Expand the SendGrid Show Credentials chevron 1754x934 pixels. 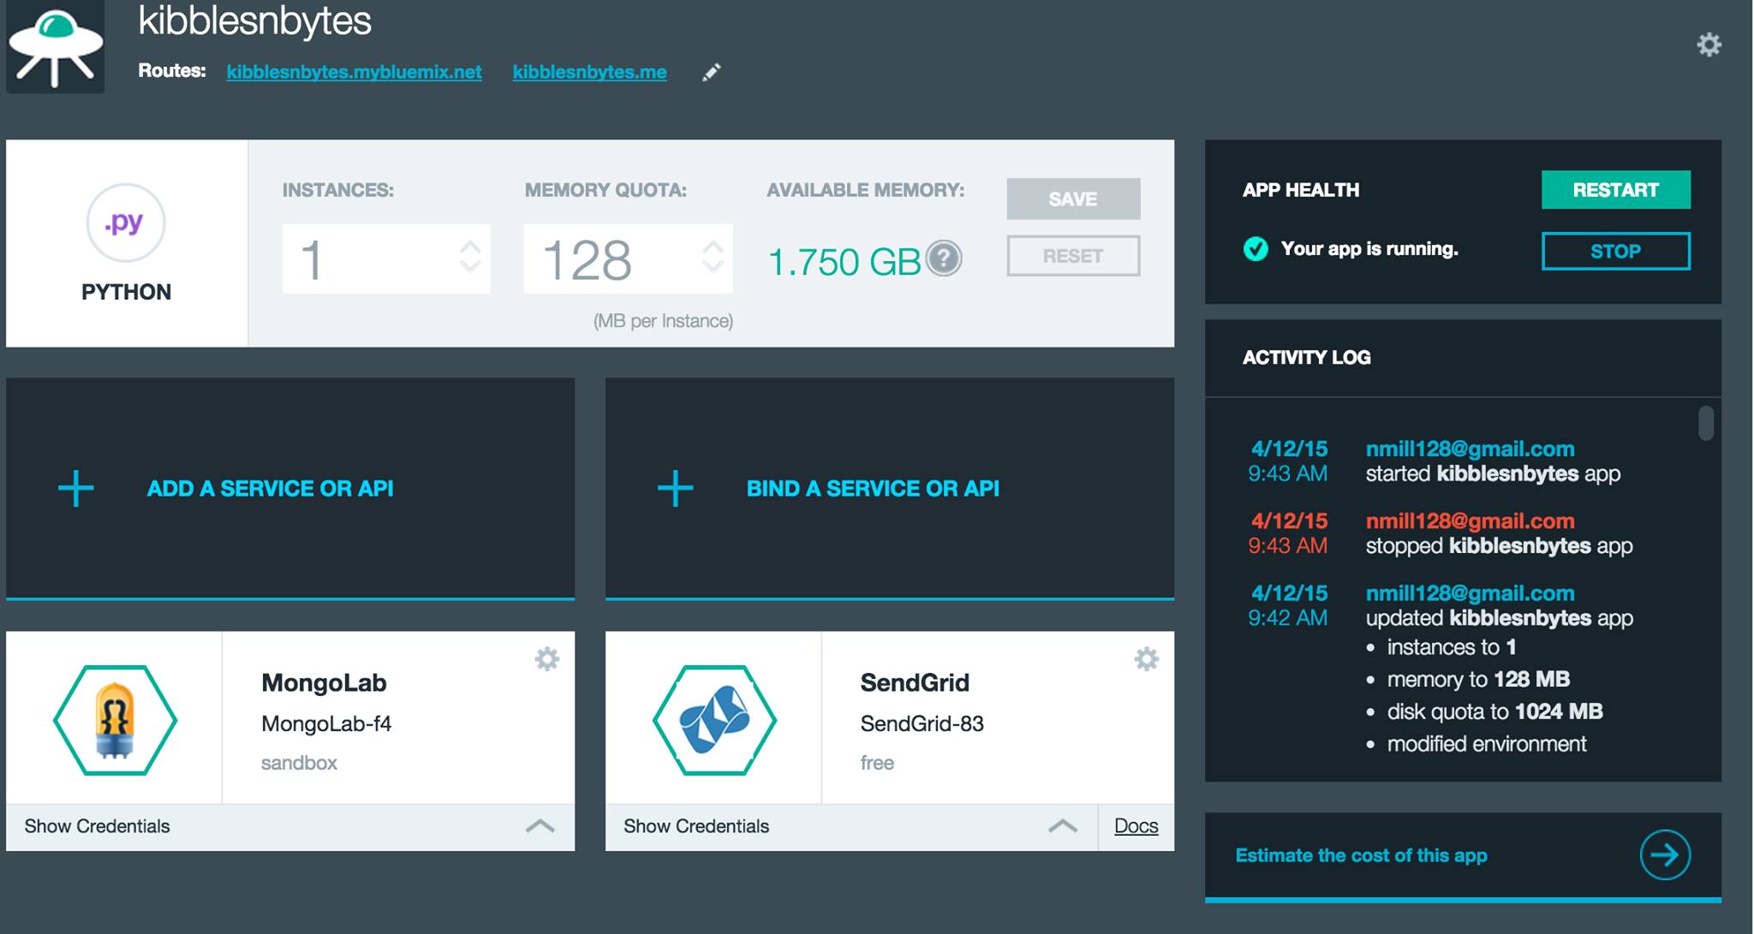(x=1062, y=826)
